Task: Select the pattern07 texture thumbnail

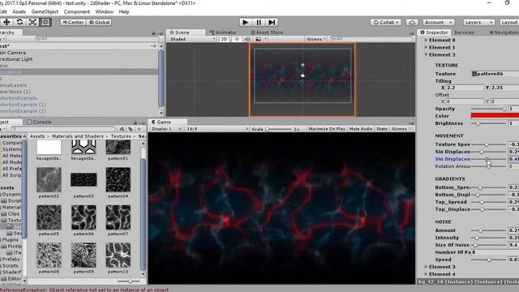Action: (x=118, y=217)
